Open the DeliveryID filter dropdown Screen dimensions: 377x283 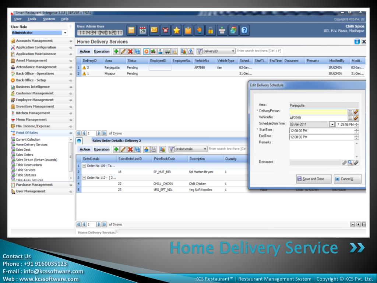pyautogui.click(x=233, y=51)
